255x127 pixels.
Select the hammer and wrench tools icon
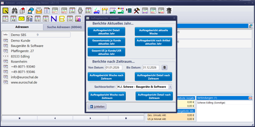pyautogui.click(x=137, y=10)
